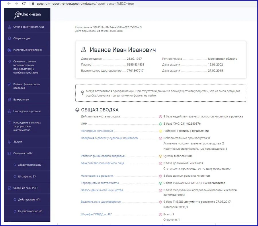Click the icon beside Сведения о долгах in sidebar

coord(9,61)
